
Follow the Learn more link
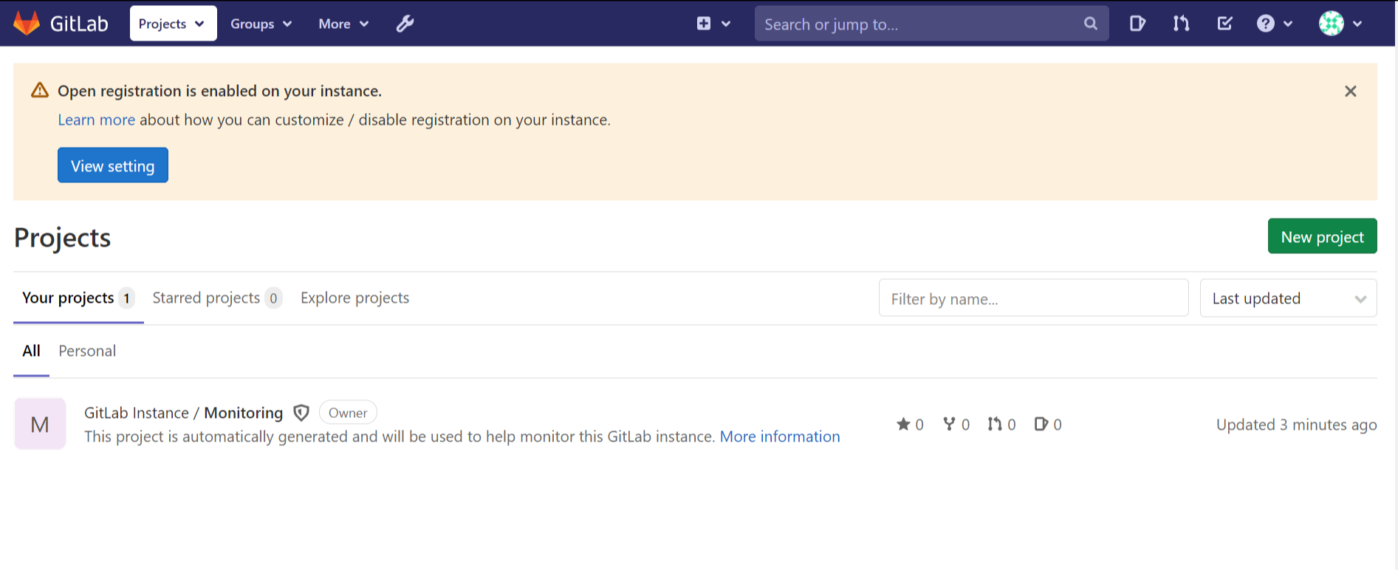[97, 120]
